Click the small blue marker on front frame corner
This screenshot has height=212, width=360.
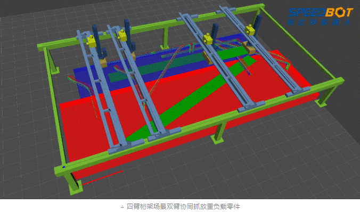(x=64, y=167)
